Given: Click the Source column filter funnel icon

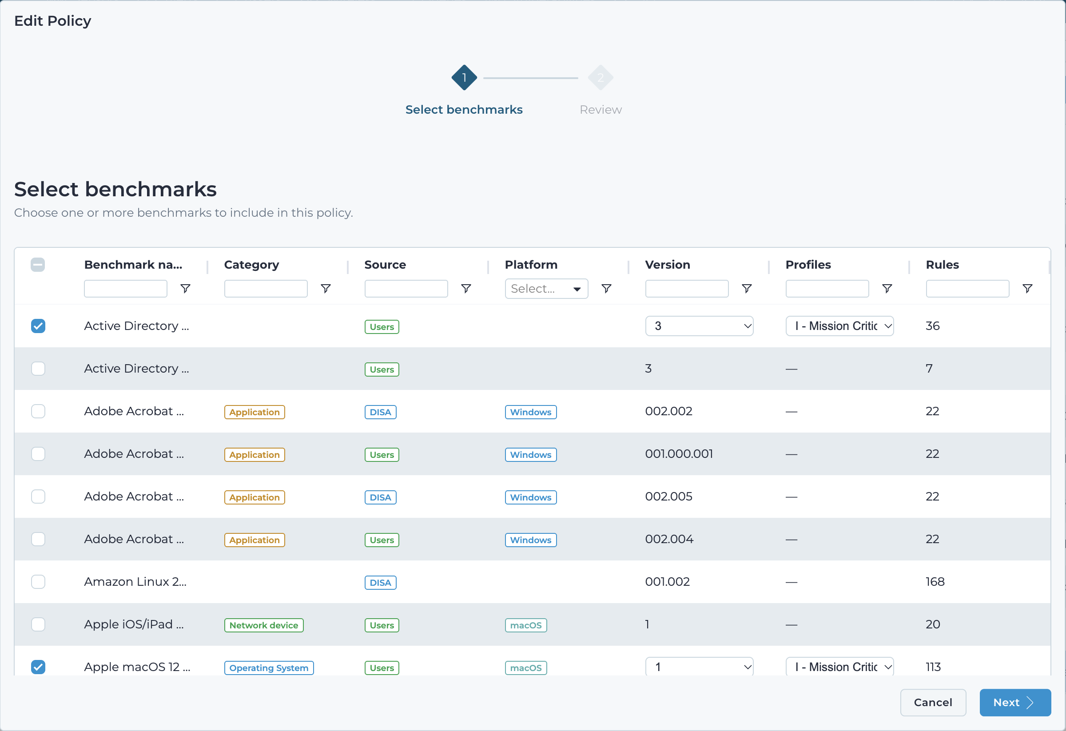Looking at the screenshot, I should pyautogui.click(x=466, y=289).
